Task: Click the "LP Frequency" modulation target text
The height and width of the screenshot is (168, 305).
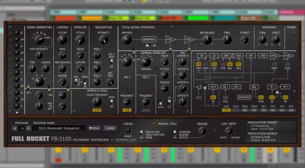Action: tap(260, 126)
